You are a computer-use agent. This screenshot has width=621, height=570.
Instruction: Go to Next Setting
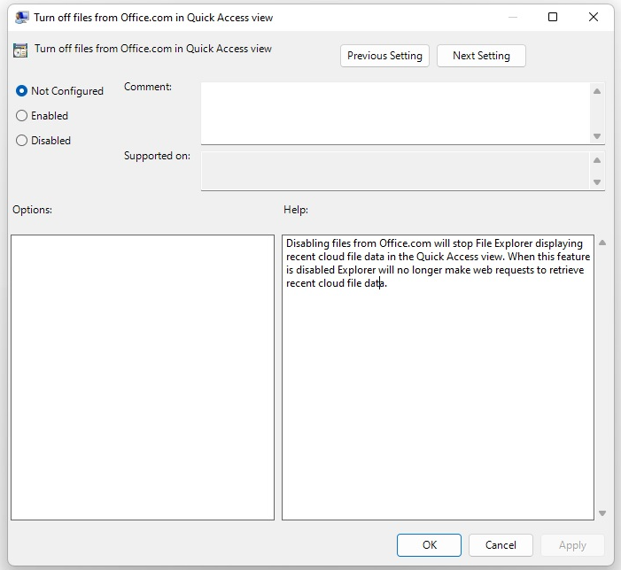481,56
